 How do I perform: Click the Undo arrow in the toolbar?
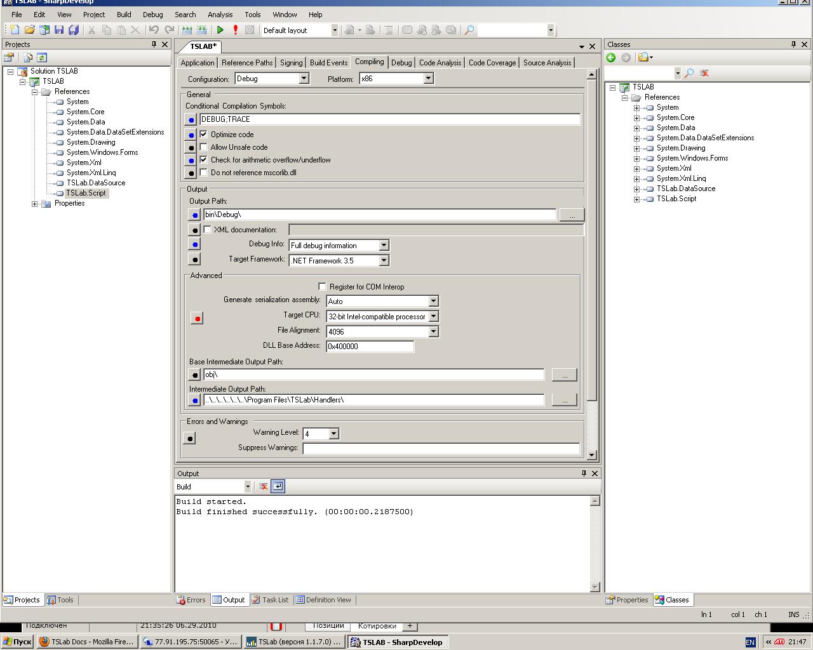pos(154,30)
